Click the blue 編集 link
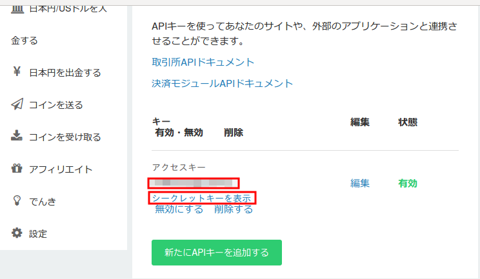Image resolution: width=480 pixels, height=279 pixels. pyautogui.click(x=360, y=183)
